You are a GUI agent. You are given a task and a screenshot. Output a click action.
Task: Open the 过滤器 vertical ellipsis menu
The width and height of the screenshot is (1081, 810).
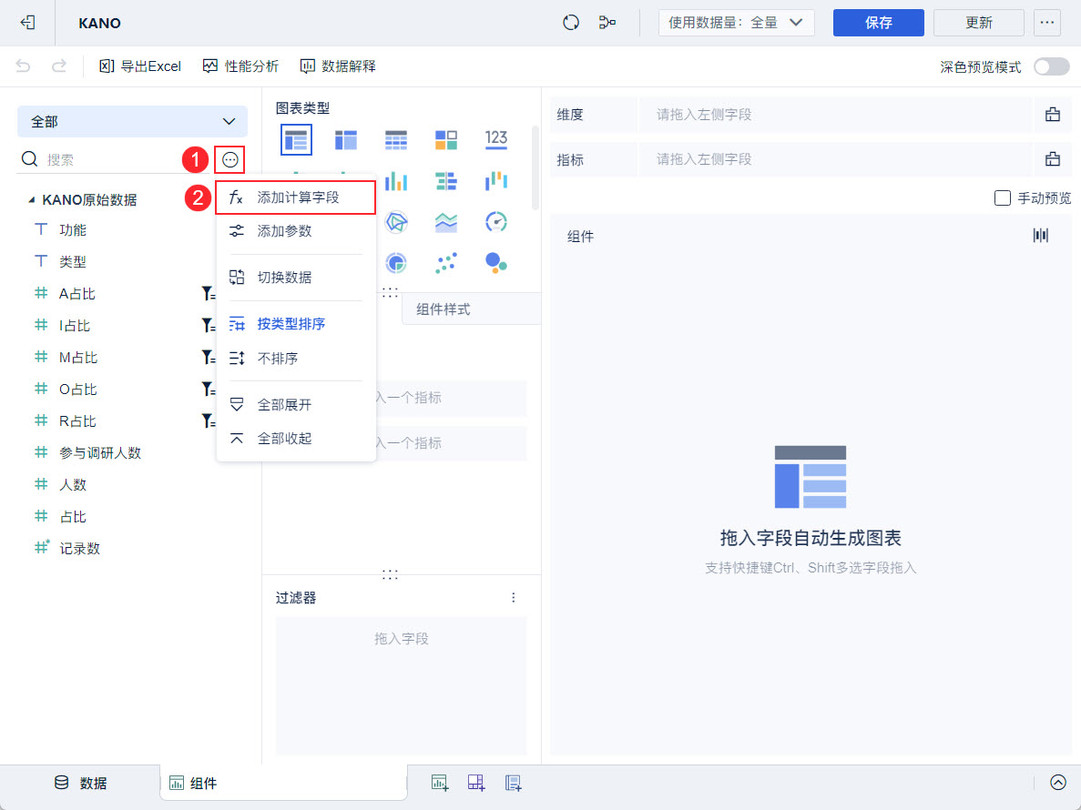[x=513, y=598]
